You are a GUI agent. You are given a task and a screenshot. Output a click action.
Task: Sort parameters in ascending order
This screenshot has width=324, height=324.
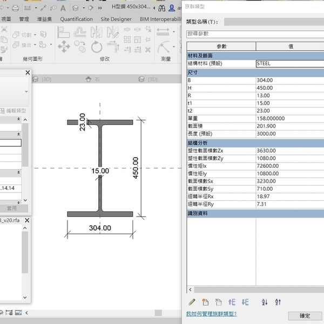265,302
